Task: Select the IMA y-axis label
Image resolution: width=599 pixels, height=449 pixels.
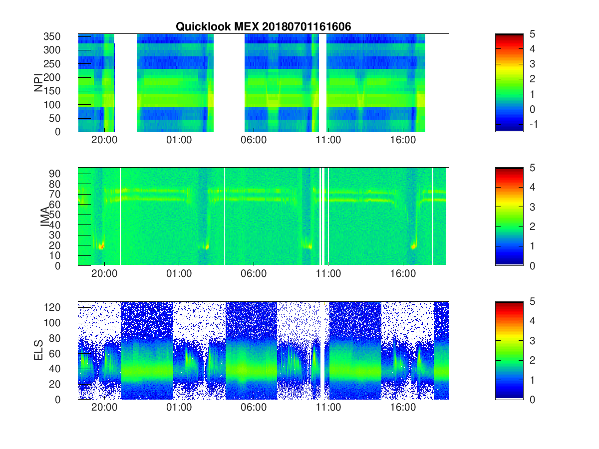Action: pos(45,217)
